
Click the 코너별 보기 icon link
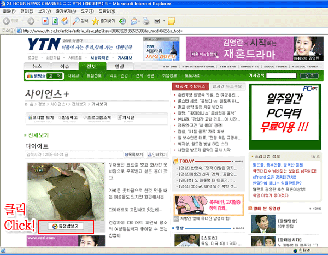point(41,118)
